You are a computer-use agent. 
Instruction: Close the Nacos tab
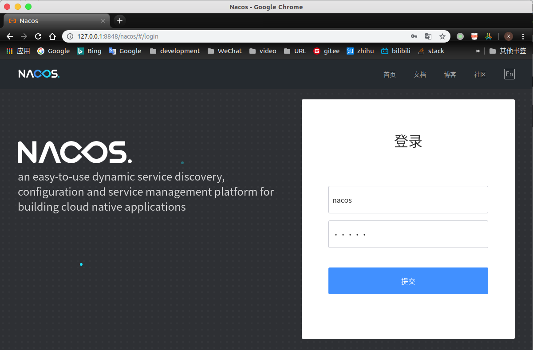click(103, 21)
